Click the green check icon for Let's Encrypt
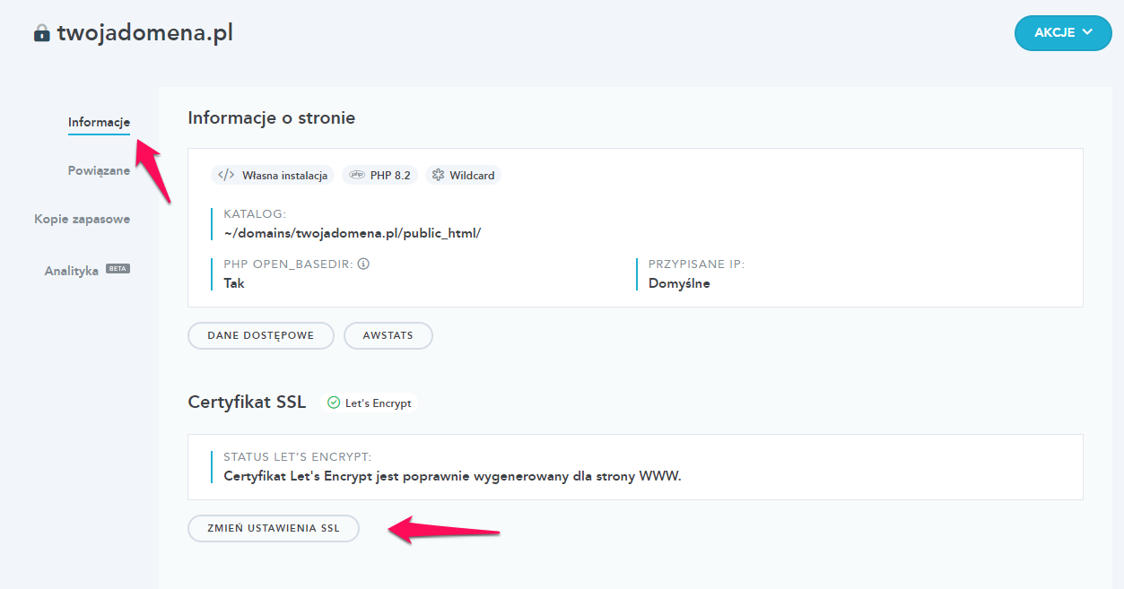The width and height of the screenshot is (1124, 589). [x=334, y=403]
